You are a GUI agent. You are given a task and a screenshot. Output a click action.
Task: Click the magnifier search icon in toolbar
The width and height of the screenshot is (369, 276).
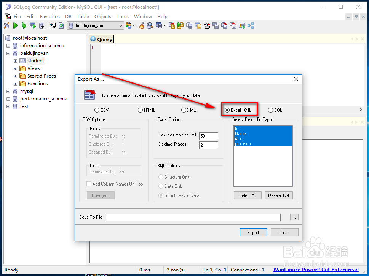(x=150, y=25)
